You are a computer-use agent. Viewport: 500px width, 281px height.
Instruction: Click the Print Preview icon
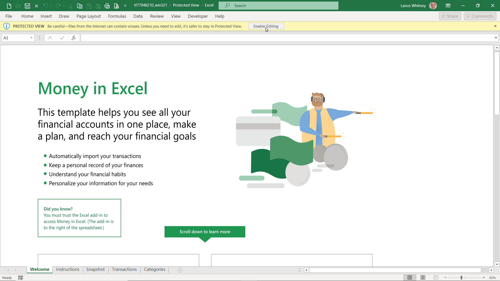pos(116,5)
